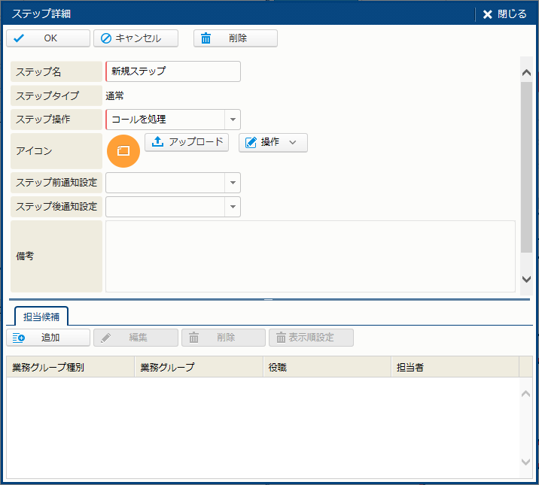Screen dimensions: 539x485
Task: Click the upper form vertical scrollbar down arrow
Action: (526, 279)
